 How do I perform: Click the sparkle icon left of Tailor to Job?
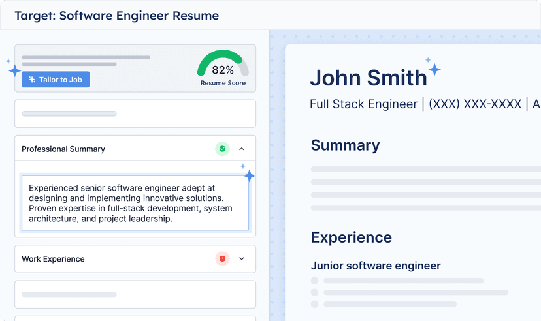tap(14, 69)
